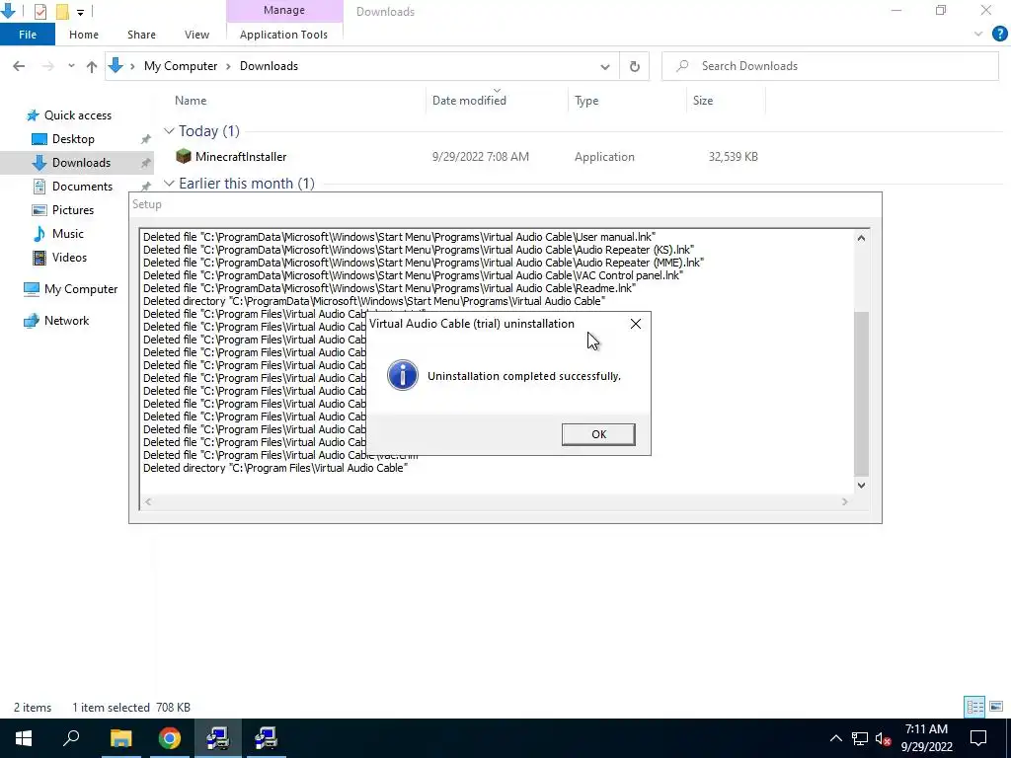This screenshot has width=1011, height=758.
Task: Click the Setup log's scroll right arrow
Action: (845, 501)
